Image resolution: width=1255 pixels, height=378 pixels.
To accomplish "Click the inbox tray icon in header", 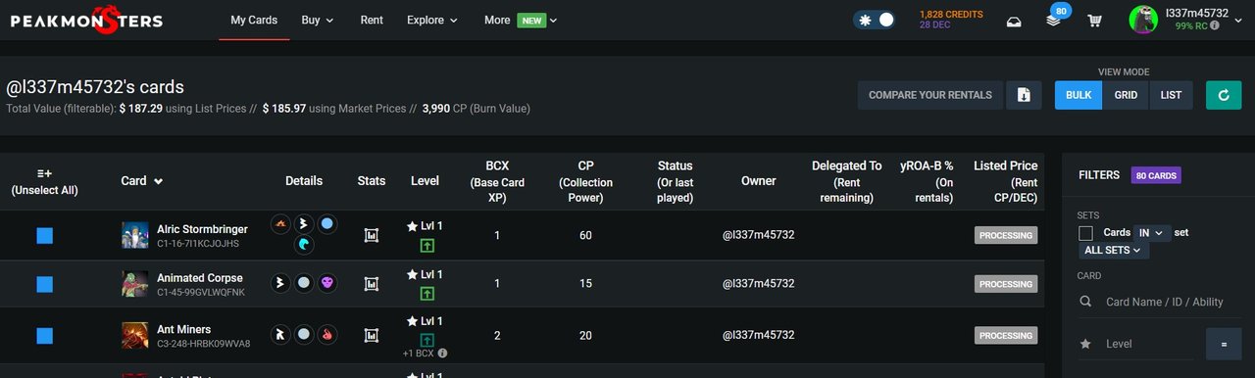I will [x=1015, y=21].
